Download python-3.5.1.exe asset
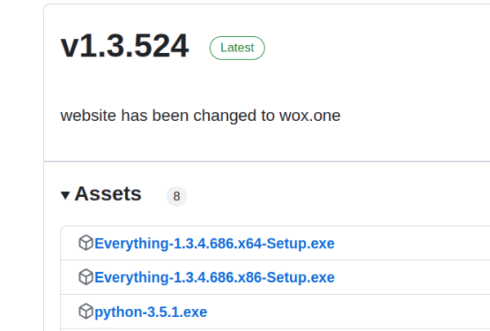 (x=150, y=312)
